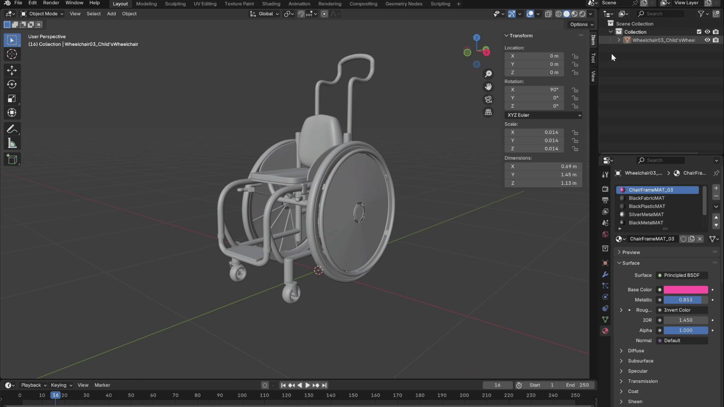Select the Move tool in the toolbar
This screenshot has height=407, width=724.
[12, 70]
